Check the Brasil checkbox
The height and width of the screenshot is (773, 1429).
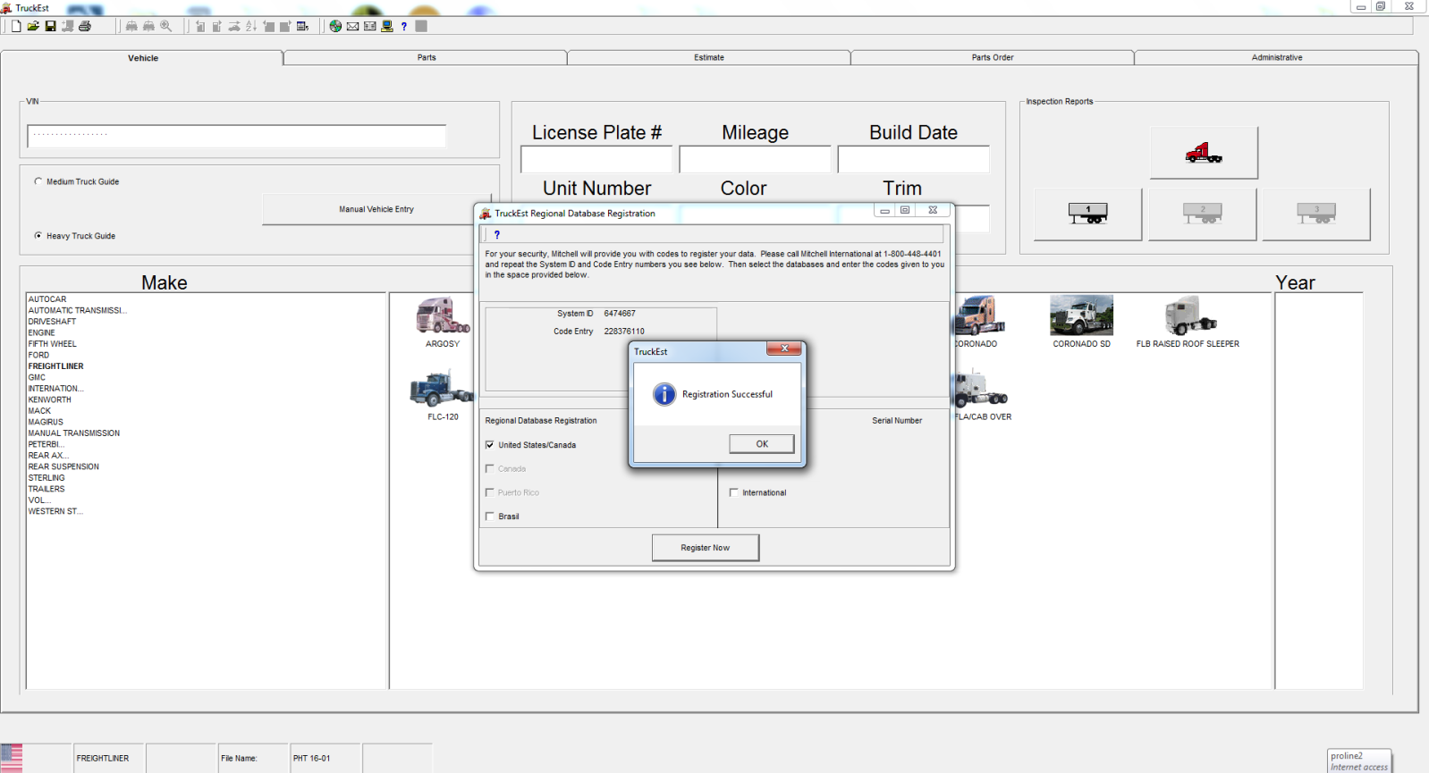pyautogui.click(x=489, y=517)
